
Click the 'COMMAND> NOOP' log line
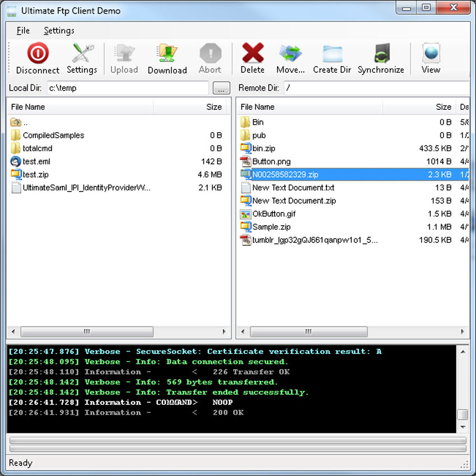coord(120,402)
